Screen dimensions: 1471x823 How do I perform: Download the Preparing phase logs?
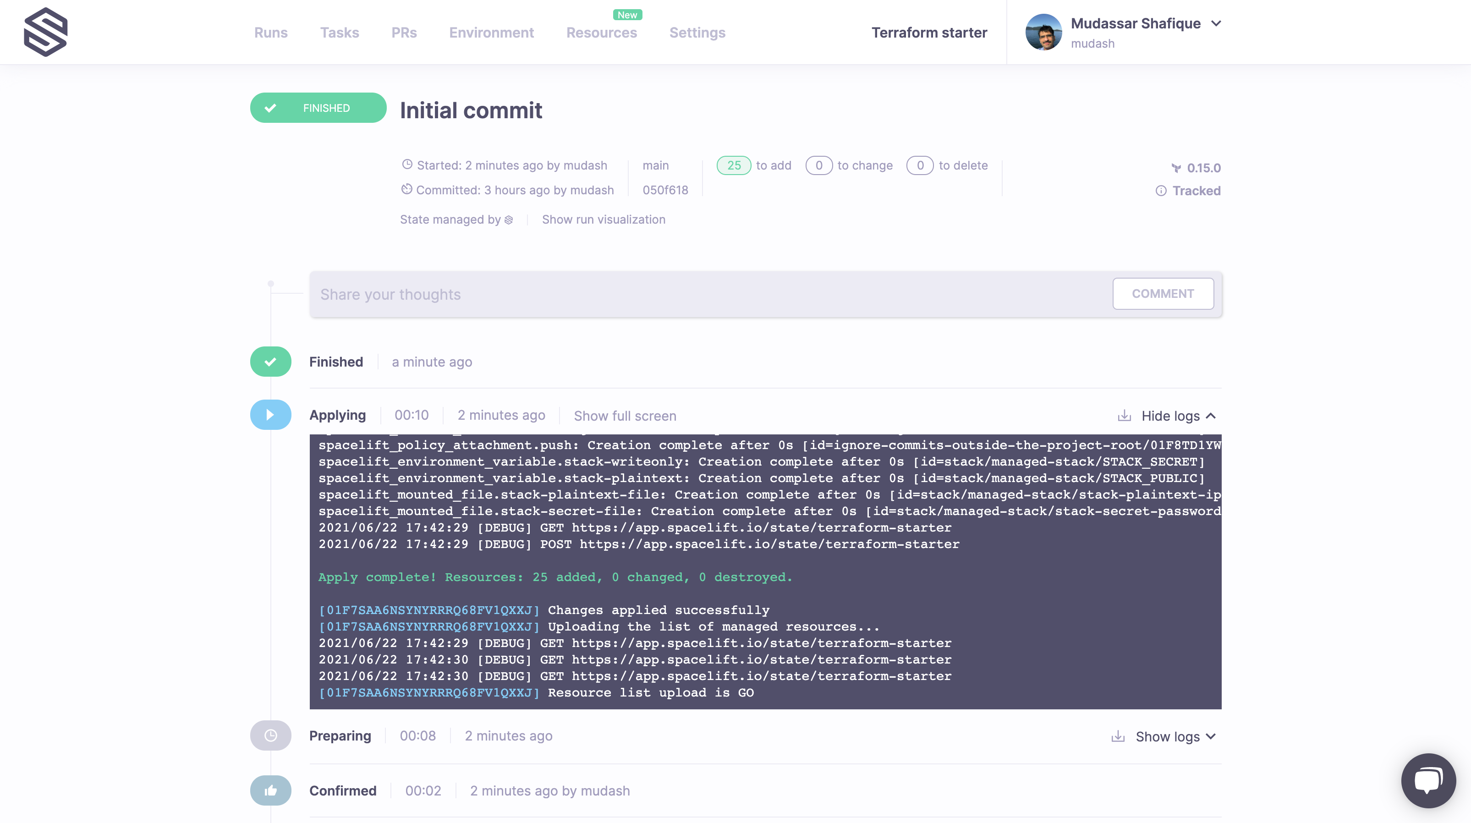tap(1118, 736)
